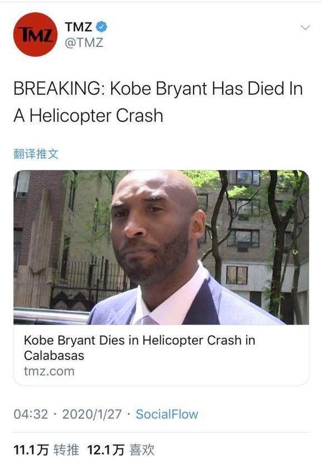Click the blue verified badge next to TMZ
This screenshot has height=464, width=322.
(x=102, y=27)
